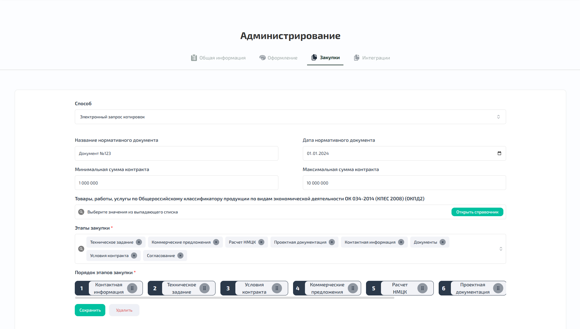Click the "Открыть справочник" button
Viewport: 580px width, 329px height.
pyautogui.click(x=477, y=212)
